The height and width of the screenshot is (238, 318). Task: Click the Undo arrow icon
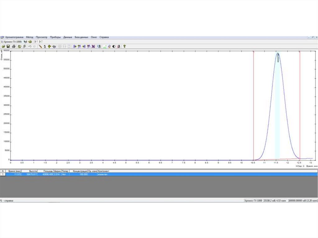(x=30, y=47)
